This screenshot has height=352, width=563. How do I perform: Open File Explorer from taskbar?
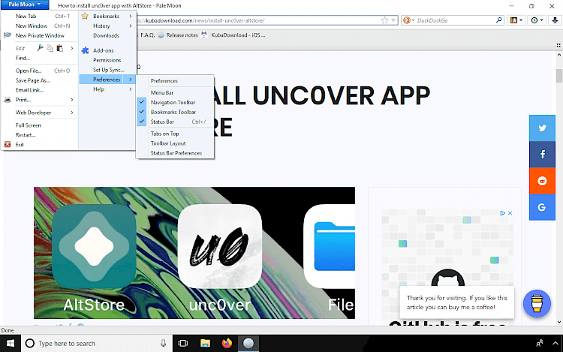[x=205, y=344]
